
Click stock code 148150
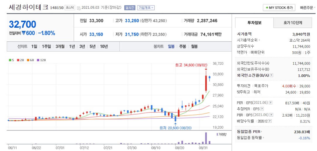coord(56,8)
